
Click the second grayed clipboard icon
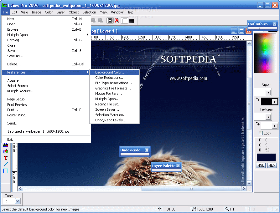(x=100, y=21)
